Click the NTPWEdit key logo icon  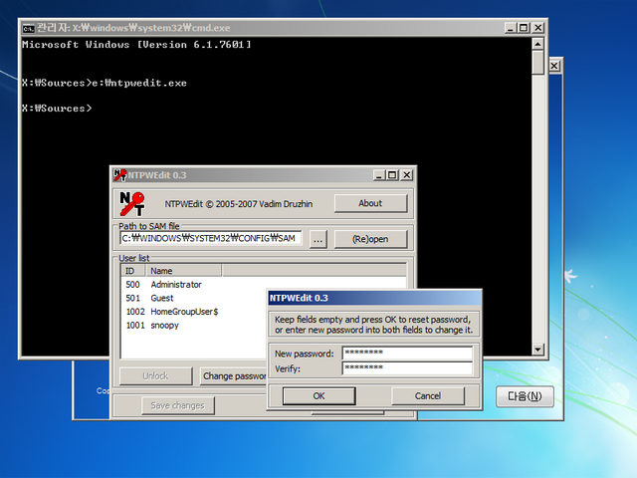tap(132, 203)
